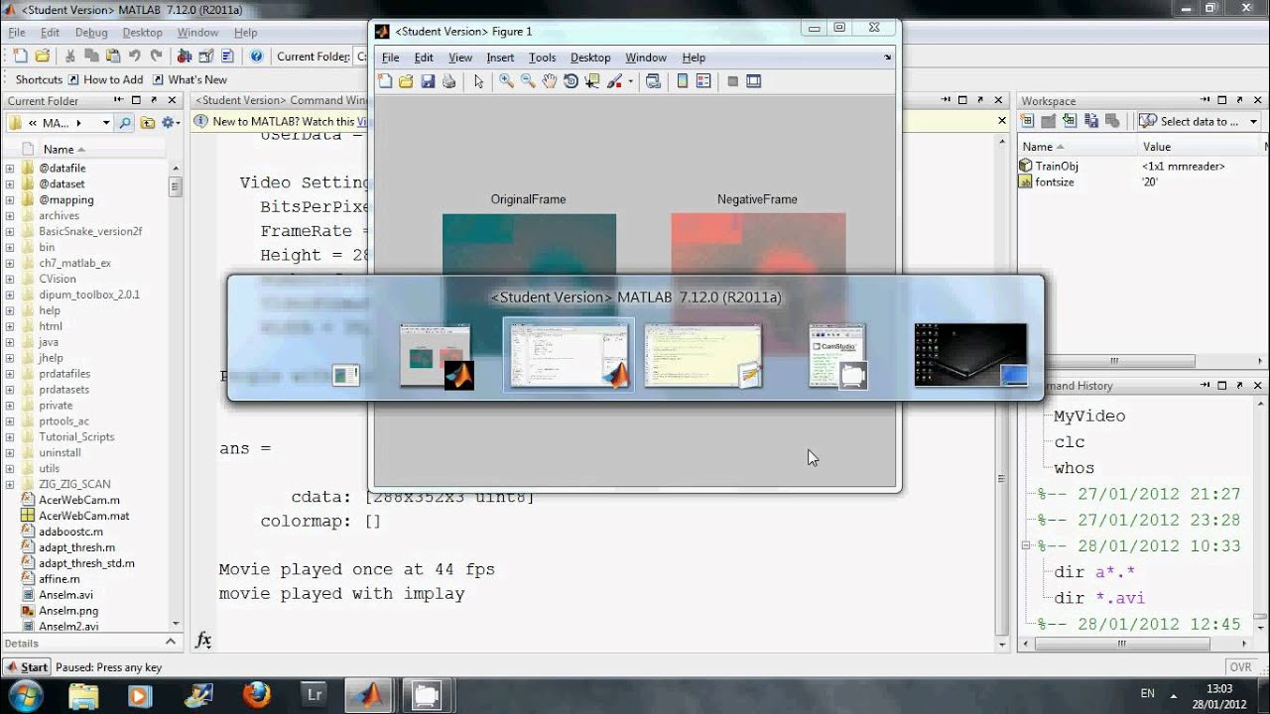Click the MATLAB Start button at bottom left
This screenshot has width=1270, height=714.
tap(26, 667)
